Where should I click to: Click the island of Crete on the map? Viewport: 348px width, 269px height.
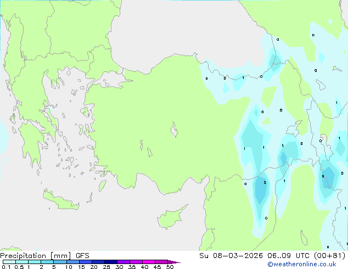pyautogui.click(x=60, y=200)
